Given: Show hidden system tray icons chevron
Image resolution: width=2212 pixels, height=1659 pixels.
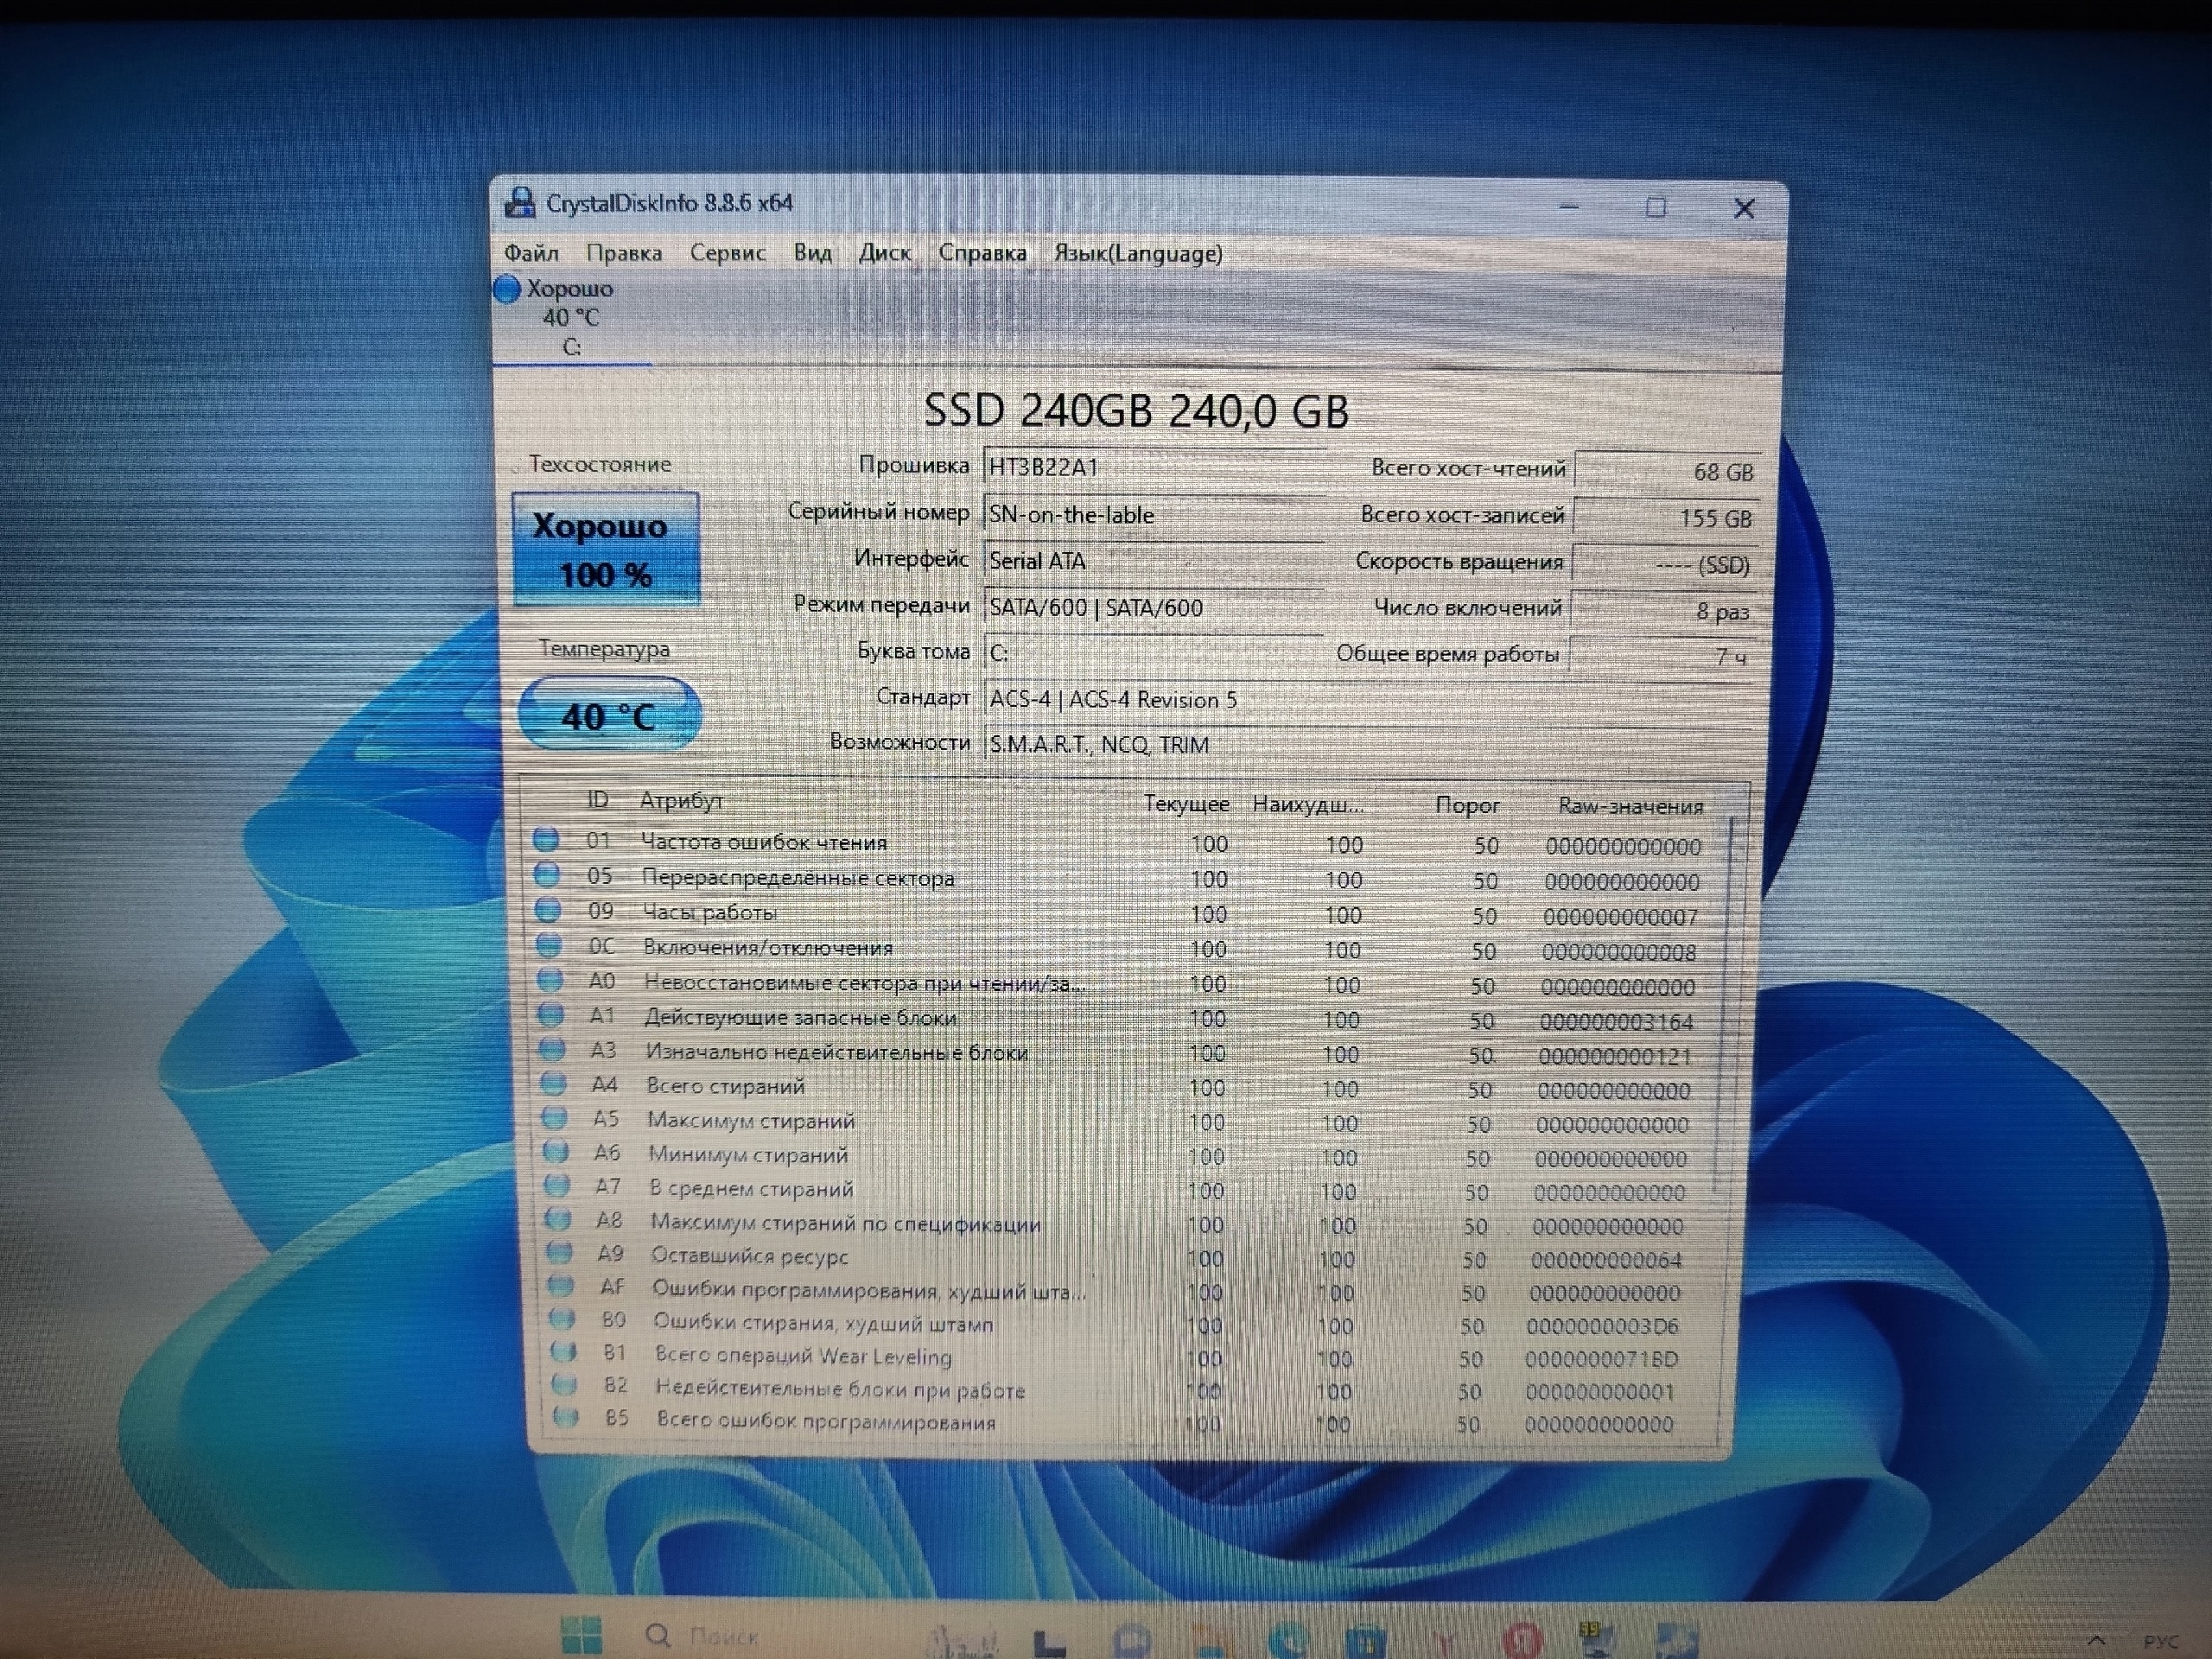Looking at the screenshot, I should click(x=2097, y=1640).
